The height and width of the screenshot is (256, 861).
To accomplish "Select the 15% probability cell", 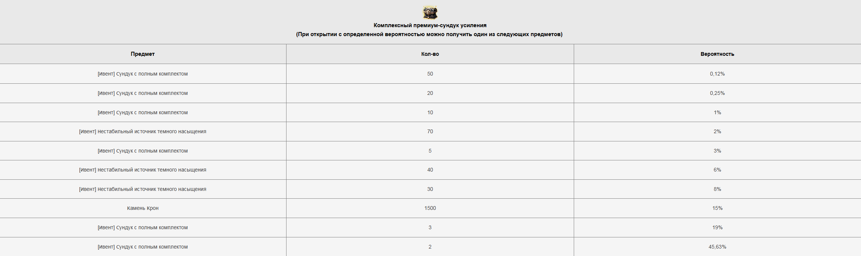I will [x=717, y=208].
